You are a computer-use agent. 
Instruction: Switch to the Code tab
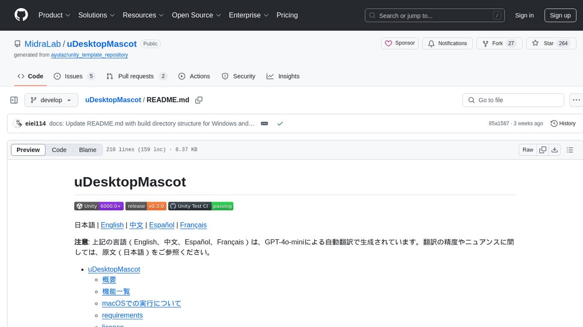tap(30, 76)
